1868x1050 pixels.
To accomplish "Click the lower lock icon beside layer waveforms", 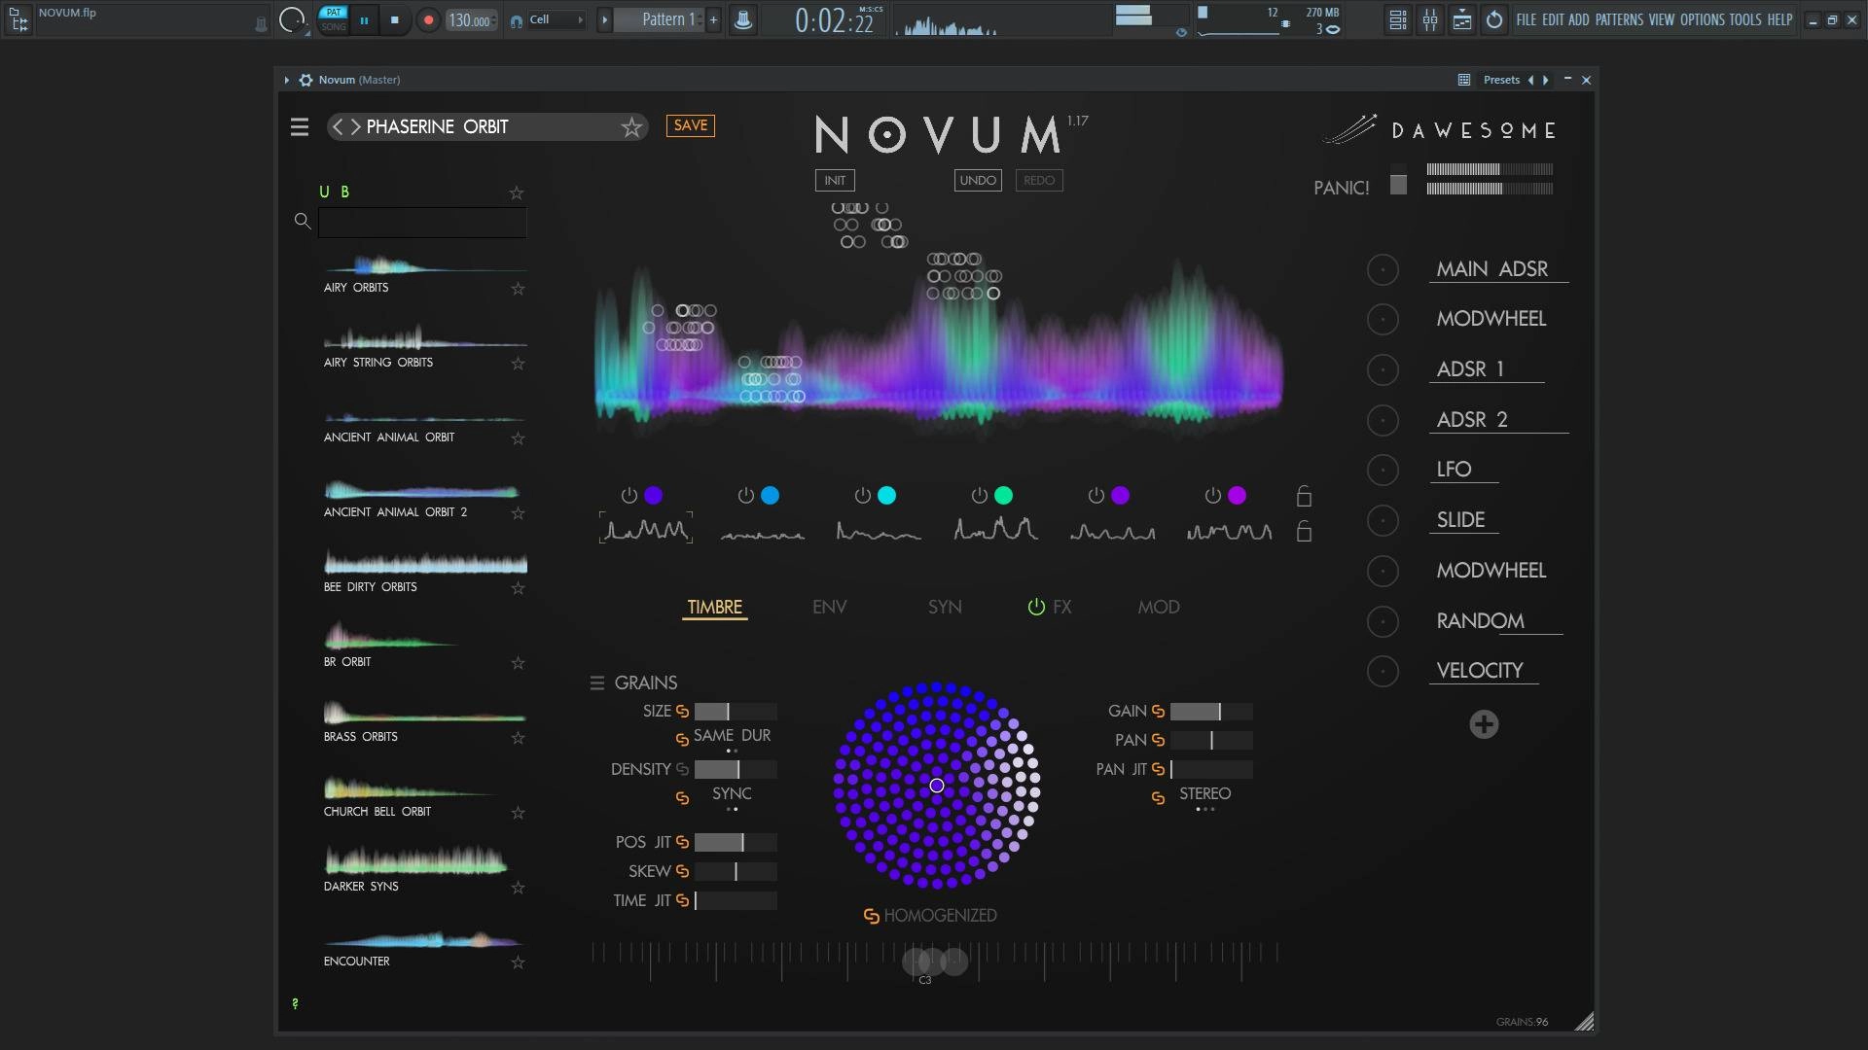I will click(1304, 532).
